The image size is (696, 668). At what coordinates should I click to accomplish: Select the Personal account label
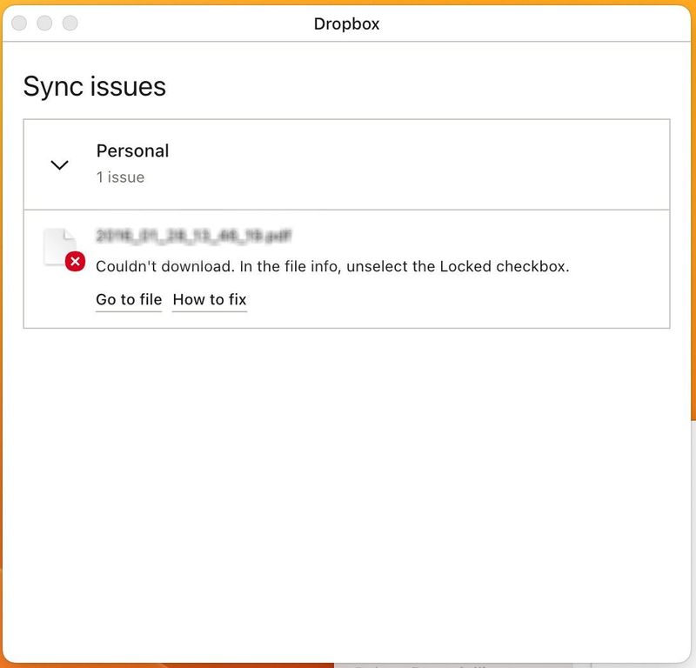[x=132, y=150]
